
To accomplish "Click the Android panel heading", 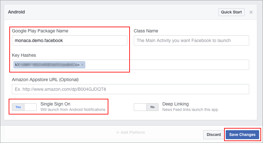I will [16, 12].
